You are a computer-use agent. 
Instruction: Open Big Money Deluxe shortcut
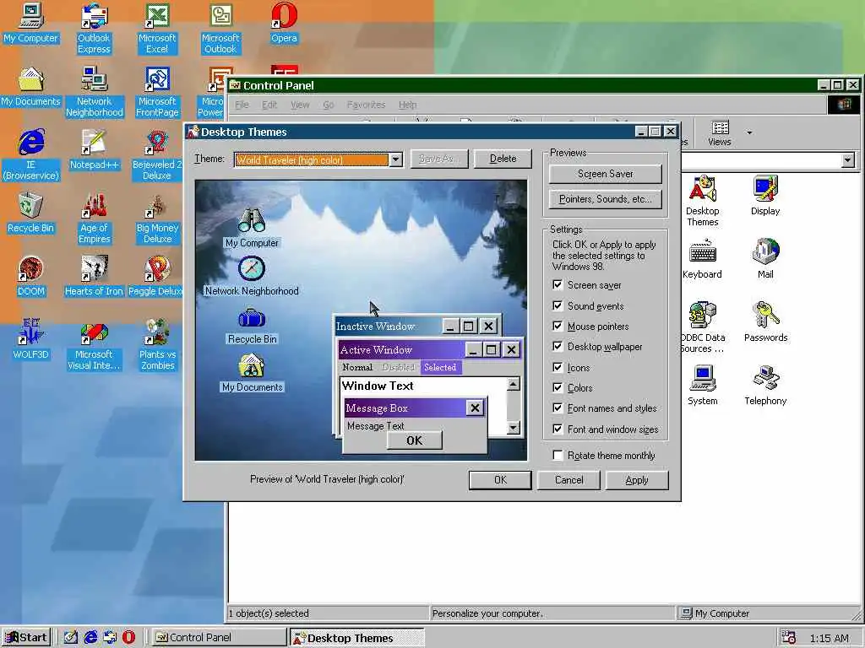[157, 219]
